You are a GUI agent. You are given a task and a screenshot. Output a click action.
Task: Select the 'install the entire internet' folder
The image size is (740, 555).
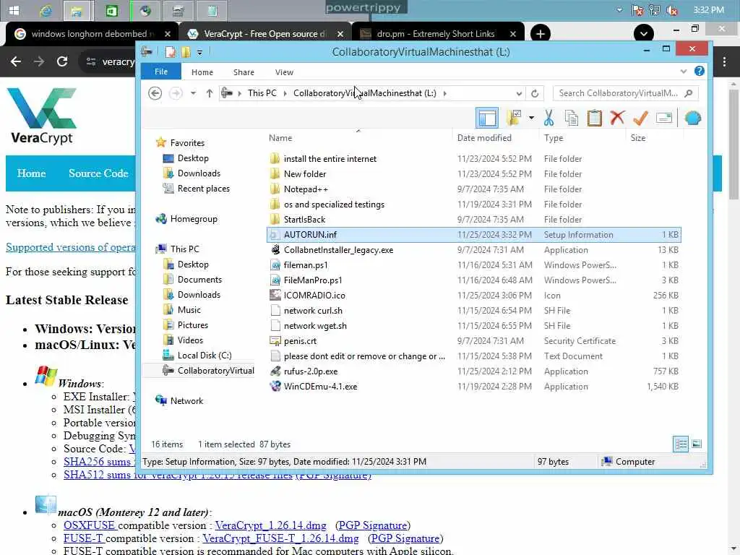474,159
